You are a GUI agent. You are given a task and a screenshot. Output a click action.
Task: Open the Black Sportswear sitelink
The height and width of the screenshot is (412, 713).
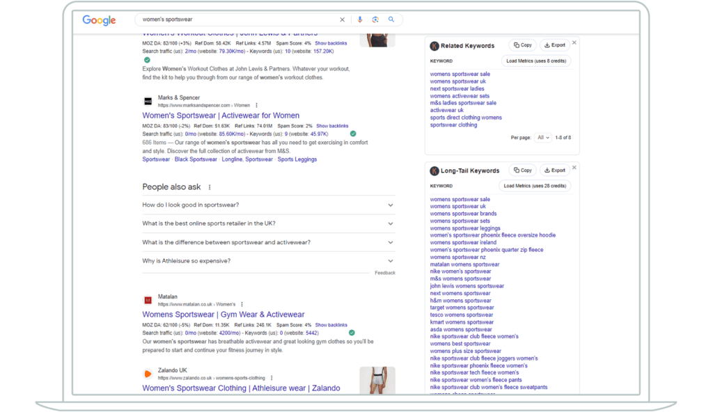(196, 159)
